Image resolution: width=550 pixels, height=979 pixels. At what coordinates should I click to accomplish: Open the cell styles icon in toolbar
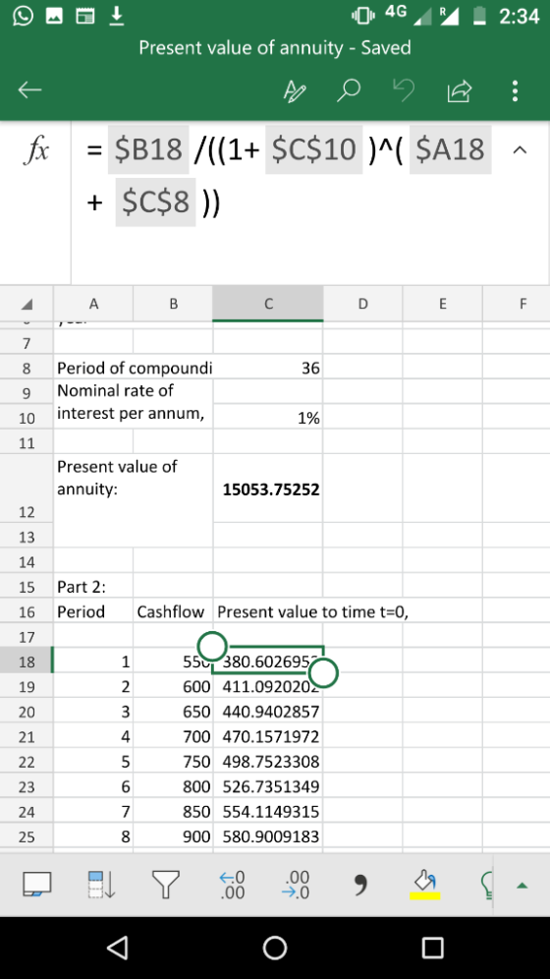(36, 884)
